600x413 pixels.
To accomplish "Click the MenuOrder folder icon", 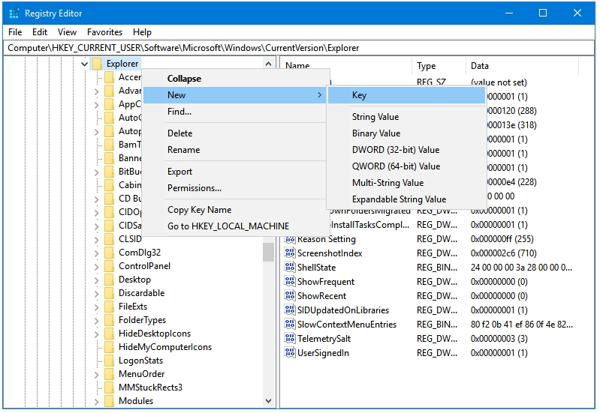I will pyautogui.click(x=110, y=375).
